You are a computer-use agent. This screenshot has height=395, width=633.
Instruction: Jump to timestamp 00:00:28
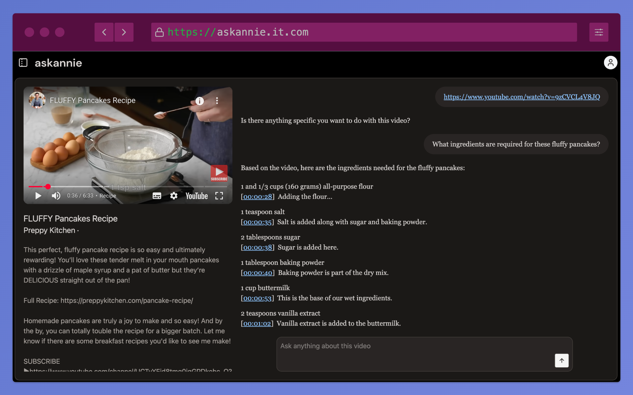[x=257, y=197]
